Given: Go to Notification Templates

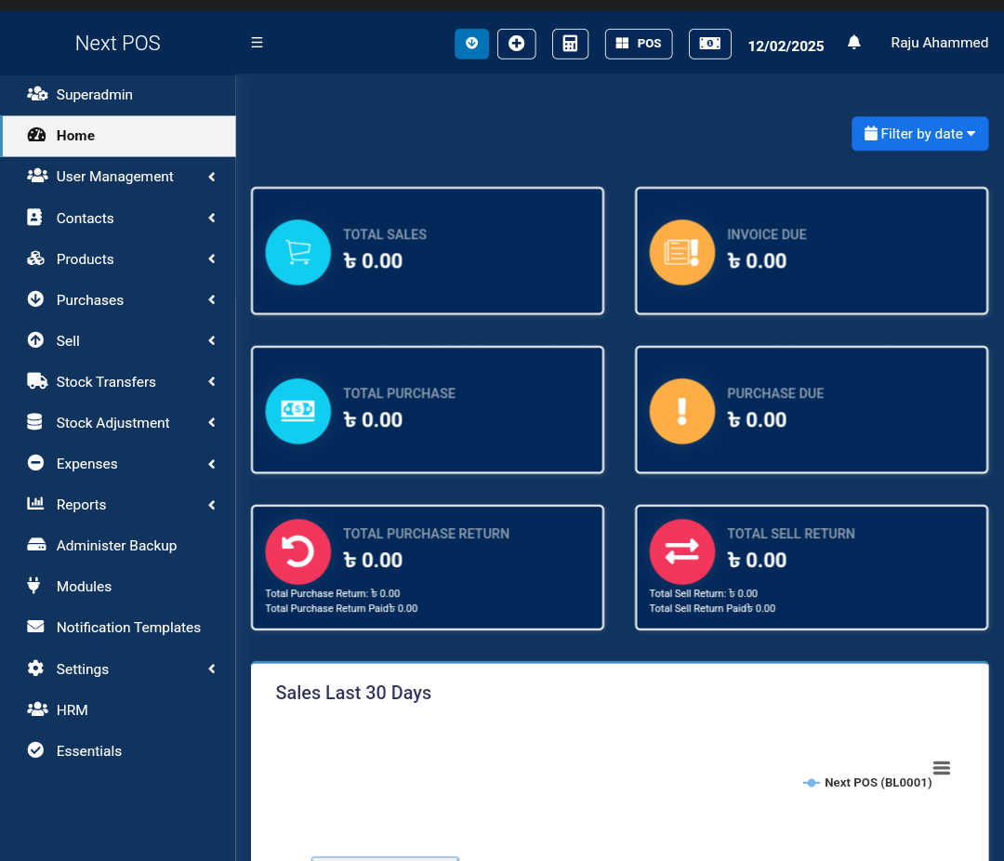Looking at the screenshot, I should click(128, 628).
